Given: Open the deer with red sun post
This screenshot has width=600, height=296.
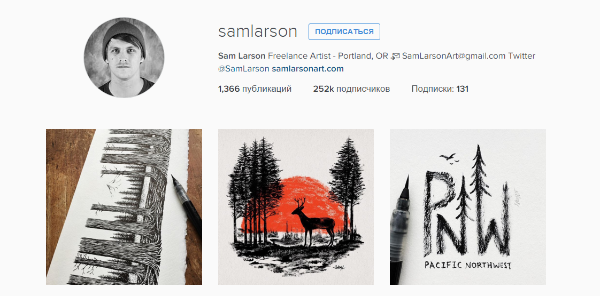Looking at the screenshot, I should (296, 207).
